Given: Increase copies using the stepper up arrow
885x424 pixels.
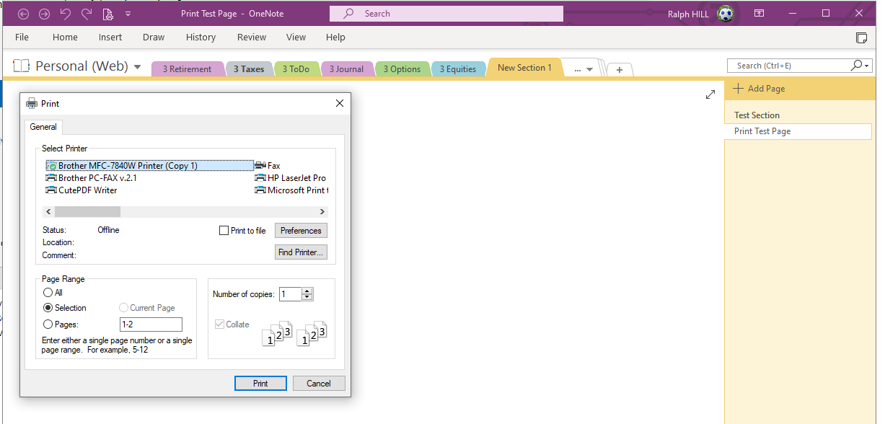Looking at the screenshot, I should [x=307, y=291].
